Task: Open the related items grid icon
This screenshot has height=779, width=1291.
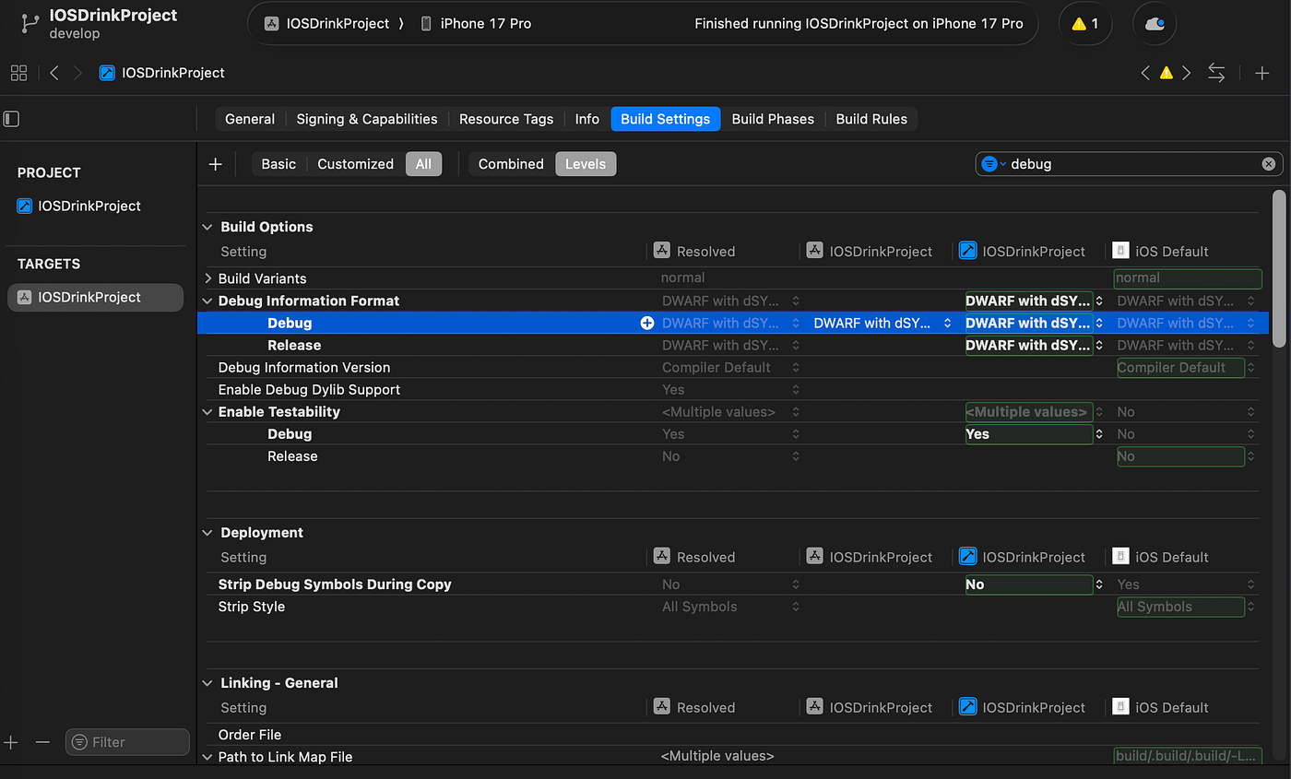Action: point(19,73)
